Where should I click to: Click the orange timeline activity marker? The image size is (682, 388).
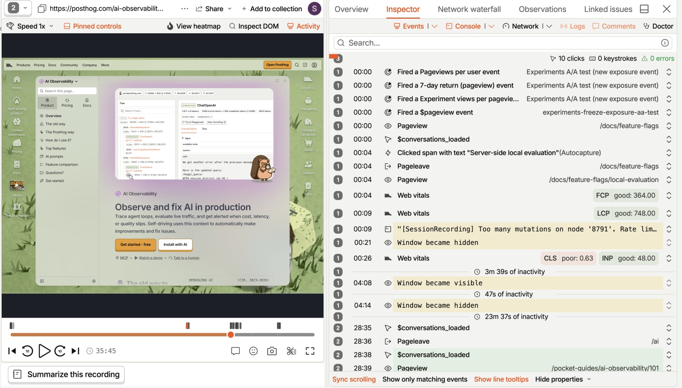(x=188, y=326)
